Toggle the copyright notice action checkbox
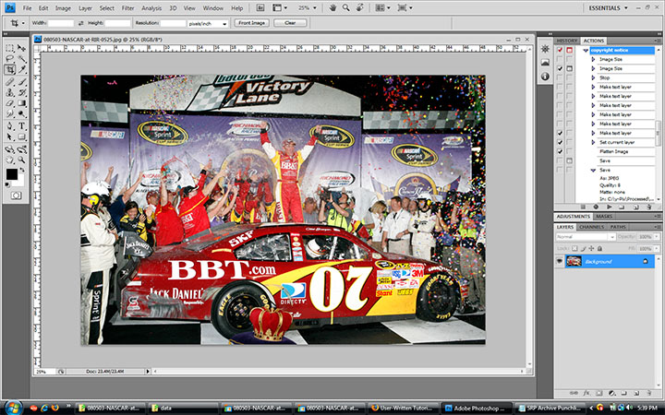 [560, 50]
